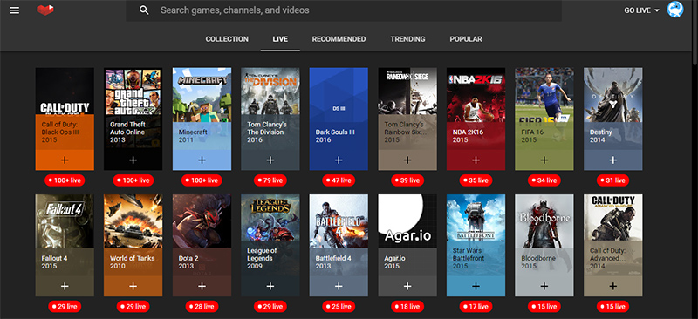Open the Minecraft cover art
Screen dimensions: 698x319
click(x=202, y=95)
